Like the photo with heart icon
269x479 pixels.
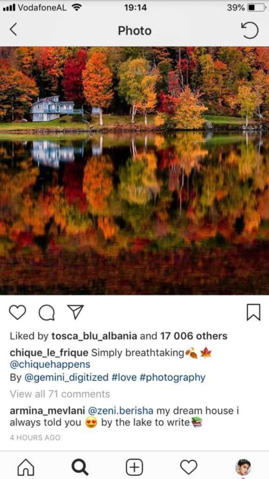point(18,312)
